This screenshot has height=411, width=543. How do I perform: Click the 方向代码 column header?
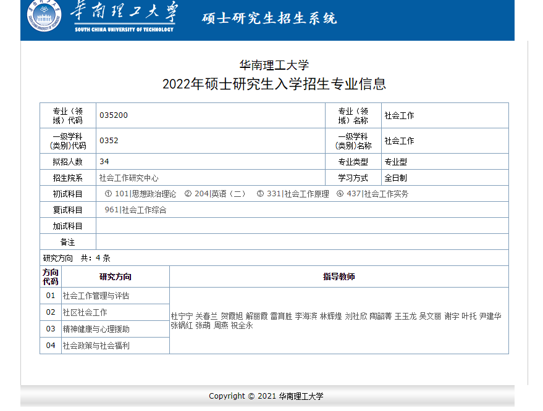51,276
